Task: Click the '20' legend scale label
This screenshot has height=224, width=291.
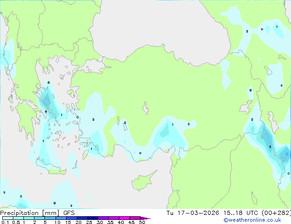Action: (x=78, y=222)
